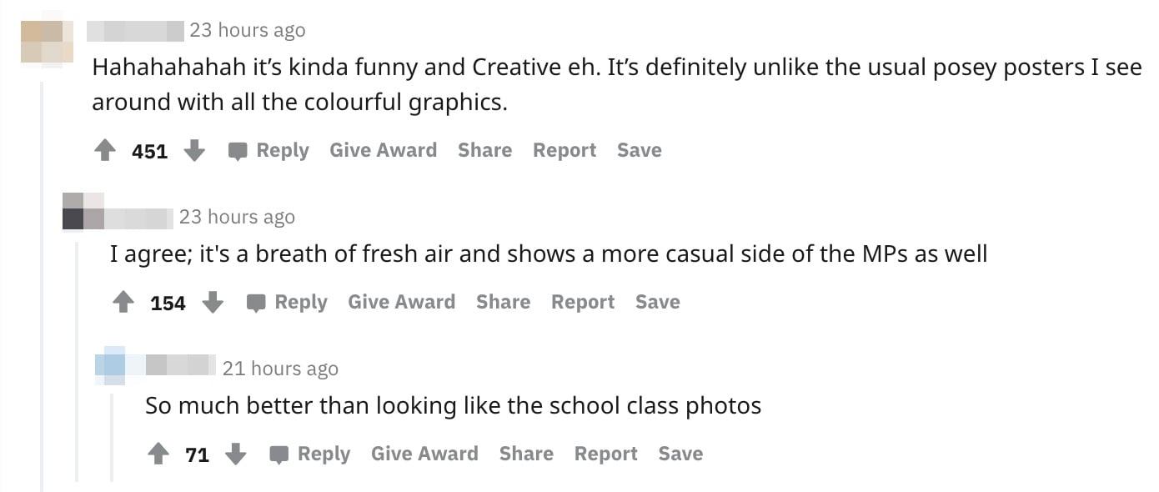Share the top 'posey posters' comment
The height and width of the screenshot is (492, 1159).
pyautogui.click(x=484, y=151)
